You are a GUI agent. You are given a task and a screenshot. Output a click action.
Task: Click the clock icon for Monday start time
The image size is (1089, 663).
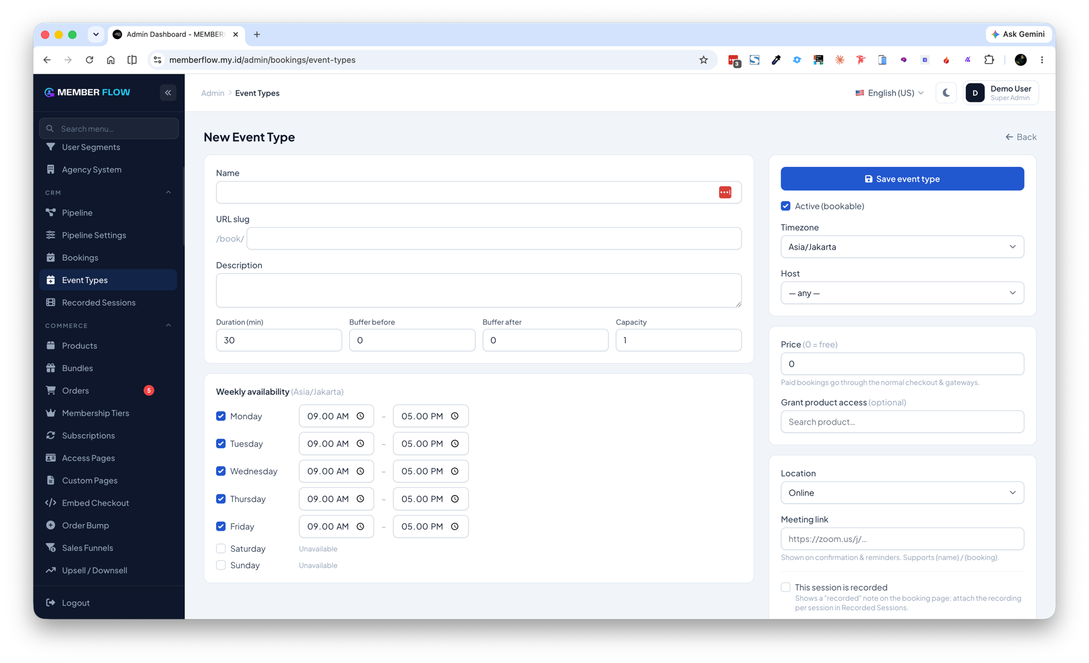(360, 416)
